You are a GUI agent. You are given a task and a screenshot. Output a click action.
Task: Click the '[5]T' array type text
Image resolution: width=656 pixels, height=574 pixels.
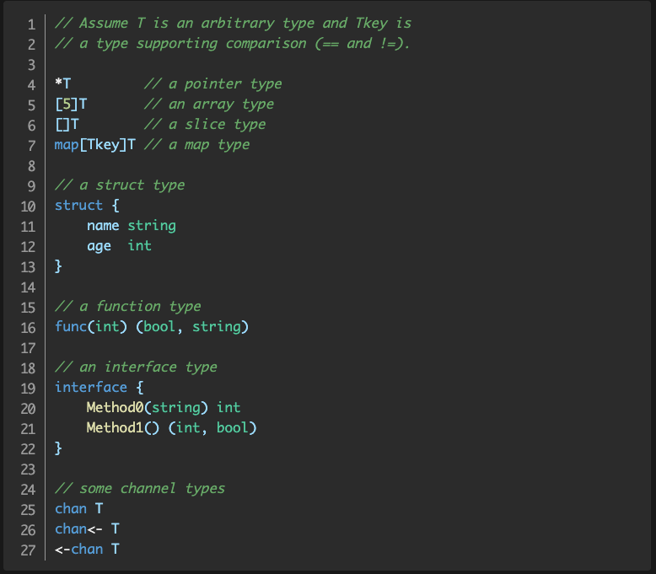click(71, 105)
